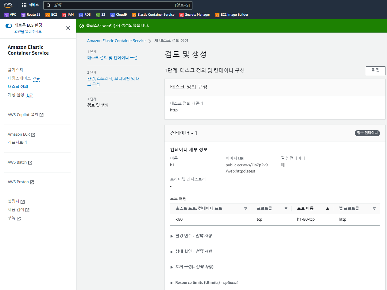Open AWS Copilot 설치 link
Viewport: 387px width, 290px height.
[x=23, y=115]
